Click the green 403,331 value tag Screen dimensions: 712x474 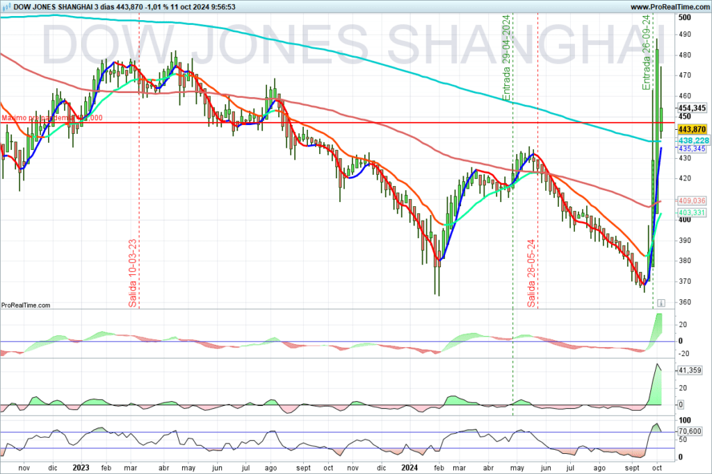click(x=692, y=212)
